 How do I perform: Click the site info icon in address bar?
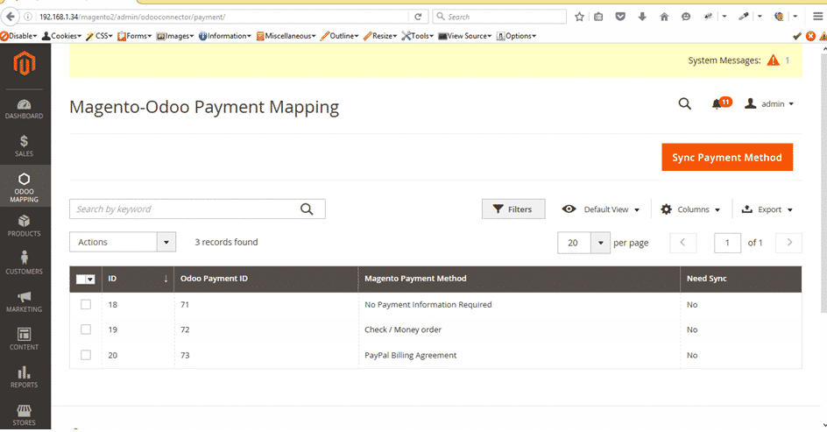coord(28,17)
